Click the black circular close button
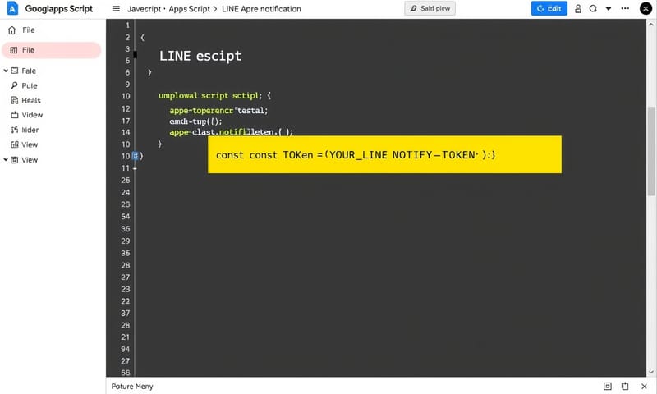The image size is (657, 394). coord(646,8)
